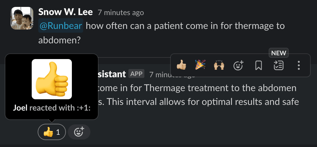
Task: Click add reaction button beside the reaction pill
Action: [x=79, y=132]
